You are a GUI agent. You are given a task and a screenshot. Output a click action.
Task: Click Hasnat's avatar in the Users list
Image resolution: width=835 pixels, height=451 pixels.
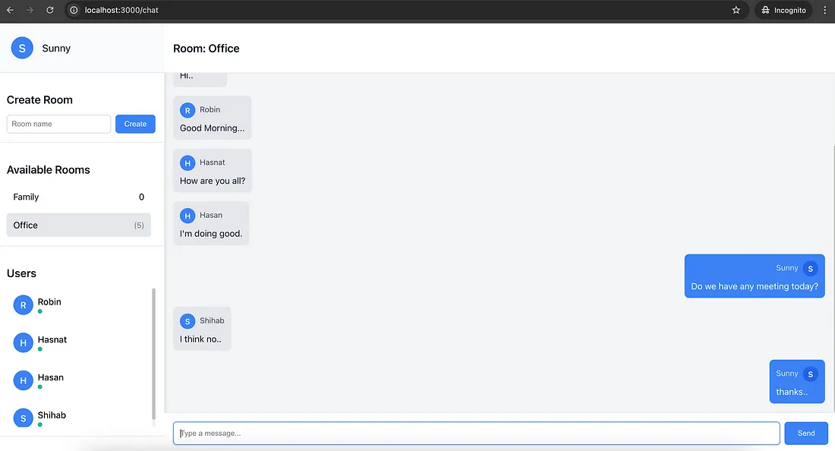pos(24,343)
